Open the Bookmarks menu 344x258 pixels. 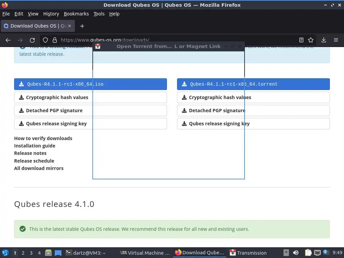click(76, 14)
